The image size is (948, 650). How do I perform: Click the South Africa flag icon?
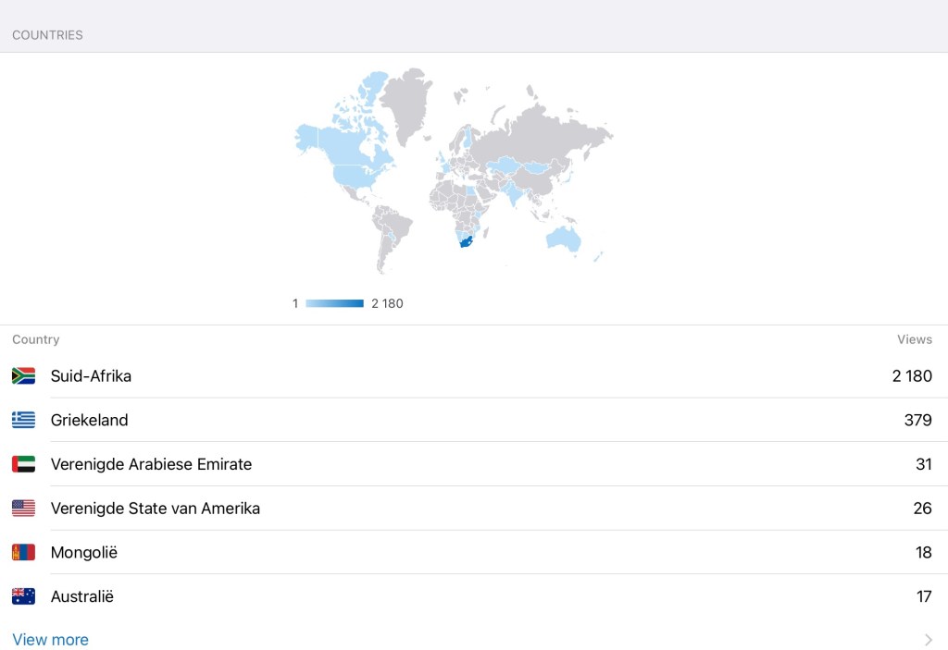23,375
